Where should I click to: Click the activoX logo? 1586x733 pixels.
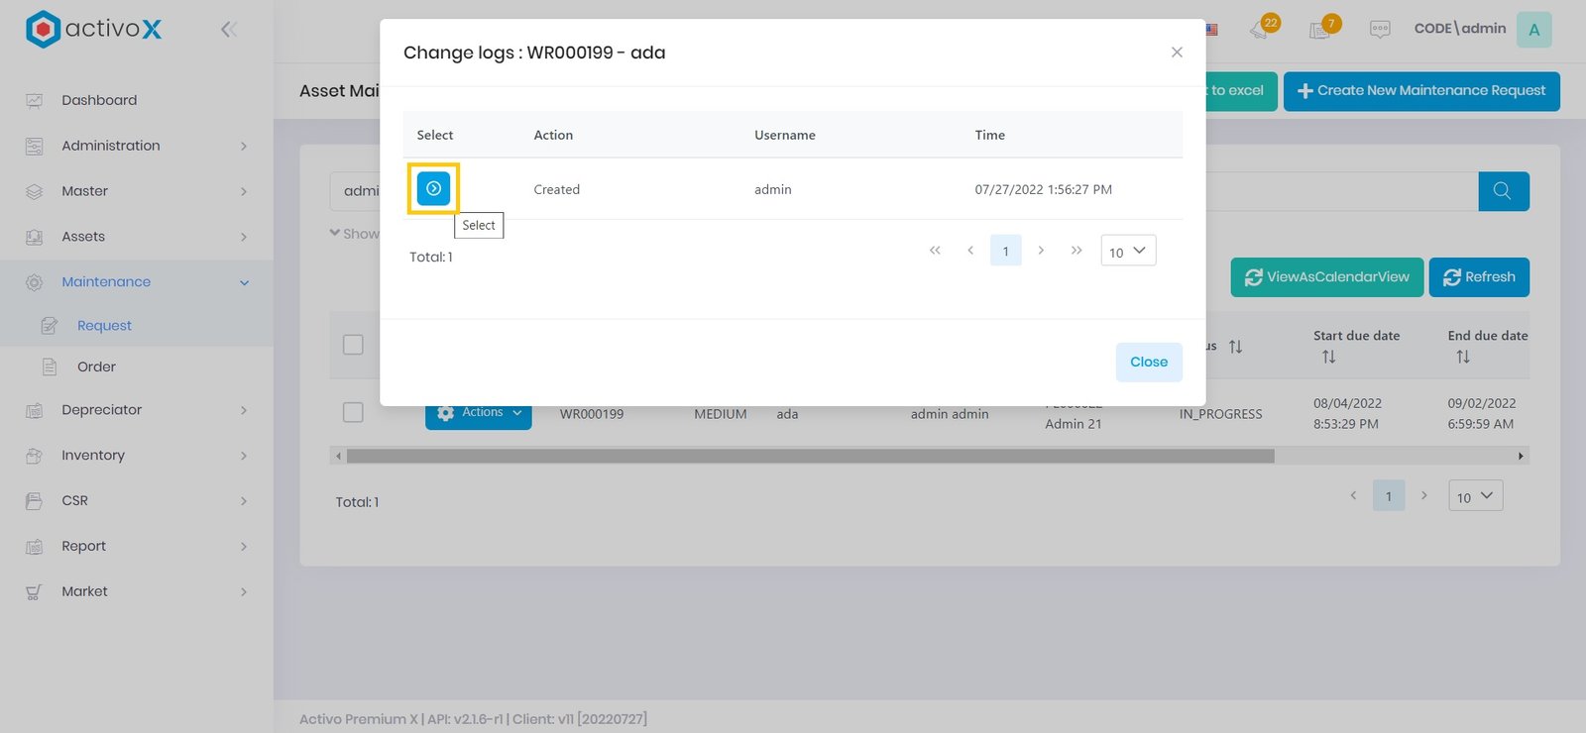click(93, 29)
